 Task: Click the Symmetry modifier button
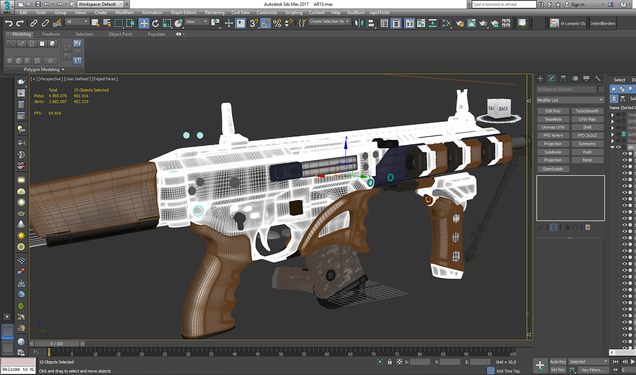point(587,144)
